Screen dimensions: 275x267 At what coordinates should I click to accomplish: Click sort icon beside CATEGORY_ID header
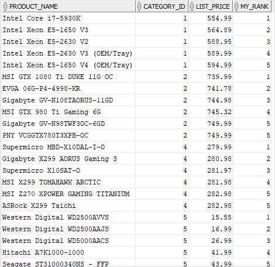[x=139, y=6]
